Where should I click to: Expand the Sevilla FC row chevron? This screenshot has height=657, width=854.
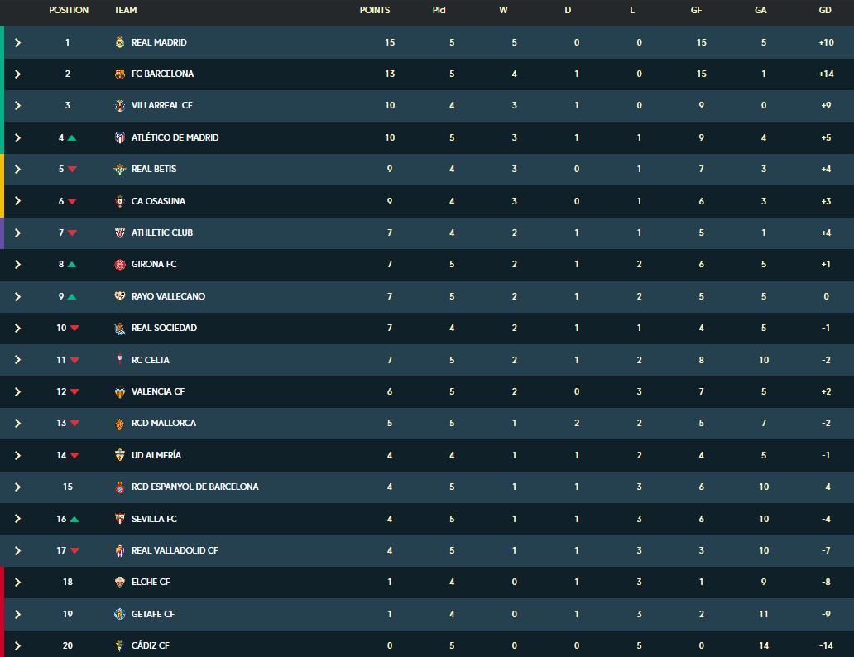pos(18,519)
